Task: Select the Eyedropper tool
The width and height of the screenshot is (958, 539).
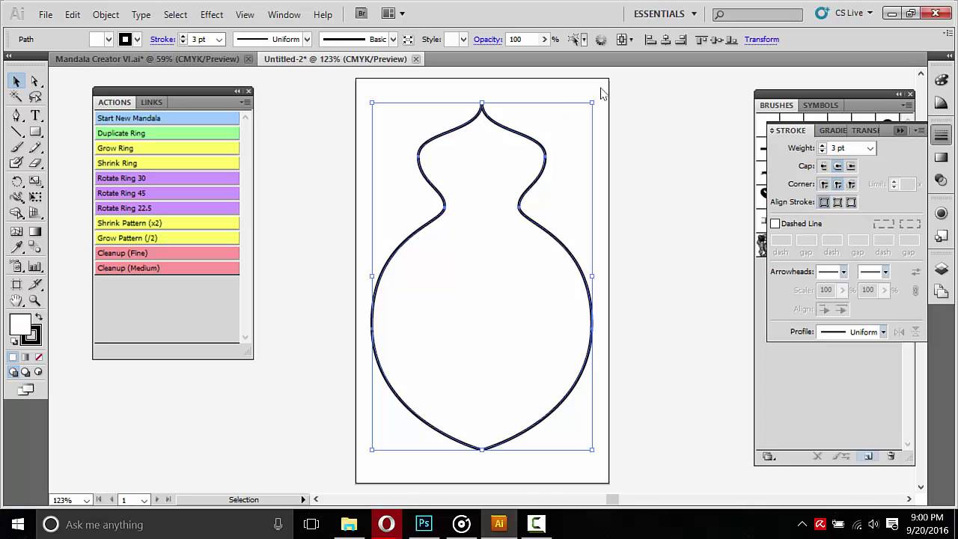Action: coord(16,248)
